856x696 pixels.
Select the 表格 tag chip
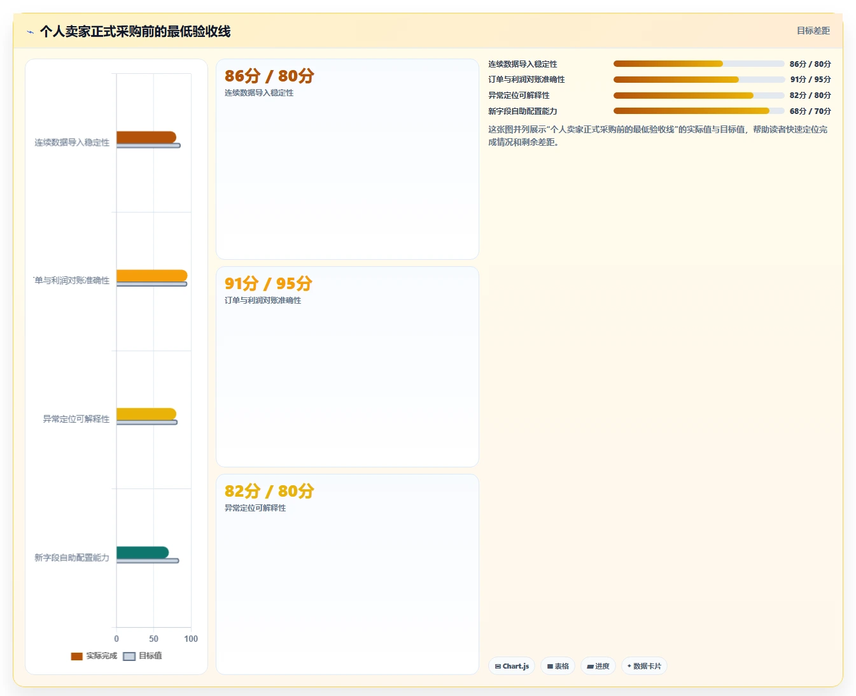point(558,666)
